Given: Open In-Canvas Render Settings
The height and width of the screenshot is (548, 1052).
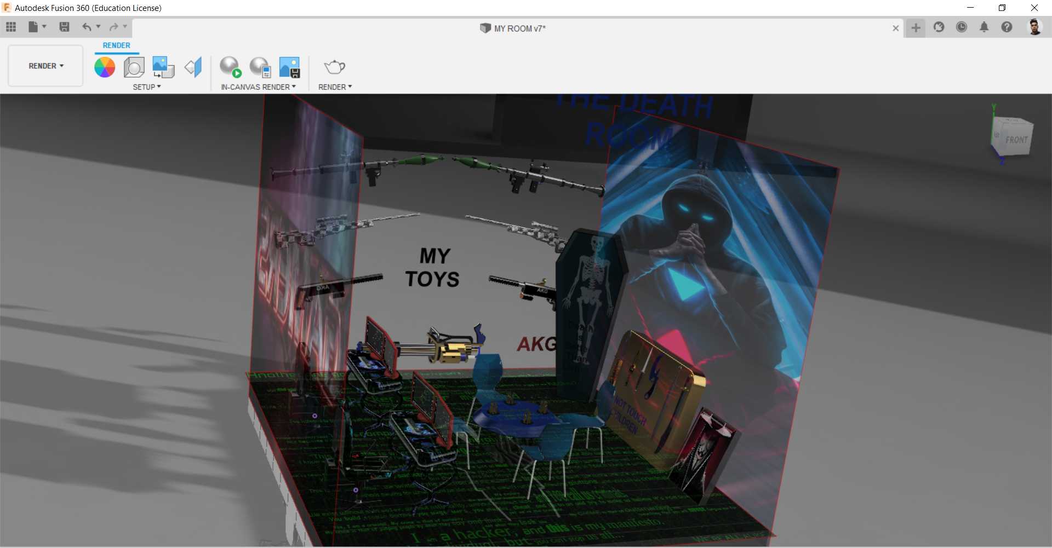Looking at the screenshot, I should (x=260, y=67).
